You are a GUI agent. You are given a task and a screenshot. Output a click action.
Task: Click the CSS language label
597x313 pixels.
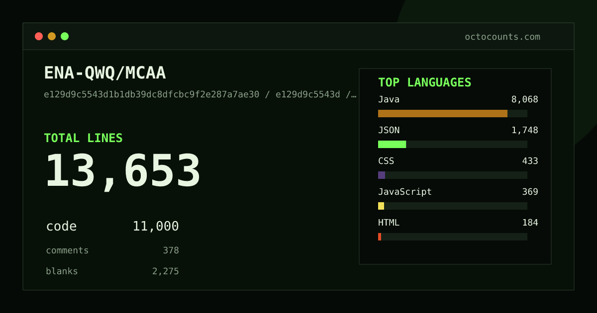point(386,161)
